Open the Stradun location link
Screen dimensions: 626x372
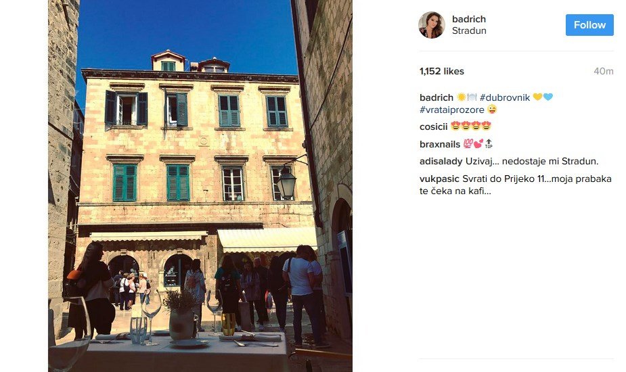tap(469, 30)
